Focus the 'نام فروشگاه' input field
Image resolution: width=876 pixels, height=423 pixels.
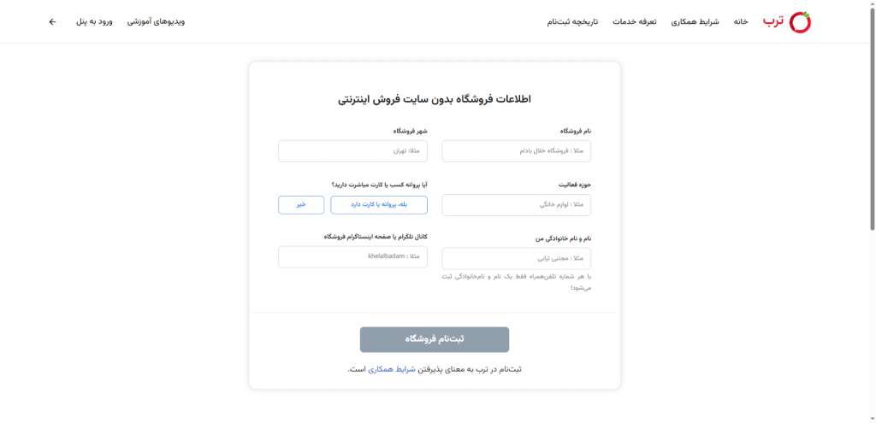(x=516, y=151)
